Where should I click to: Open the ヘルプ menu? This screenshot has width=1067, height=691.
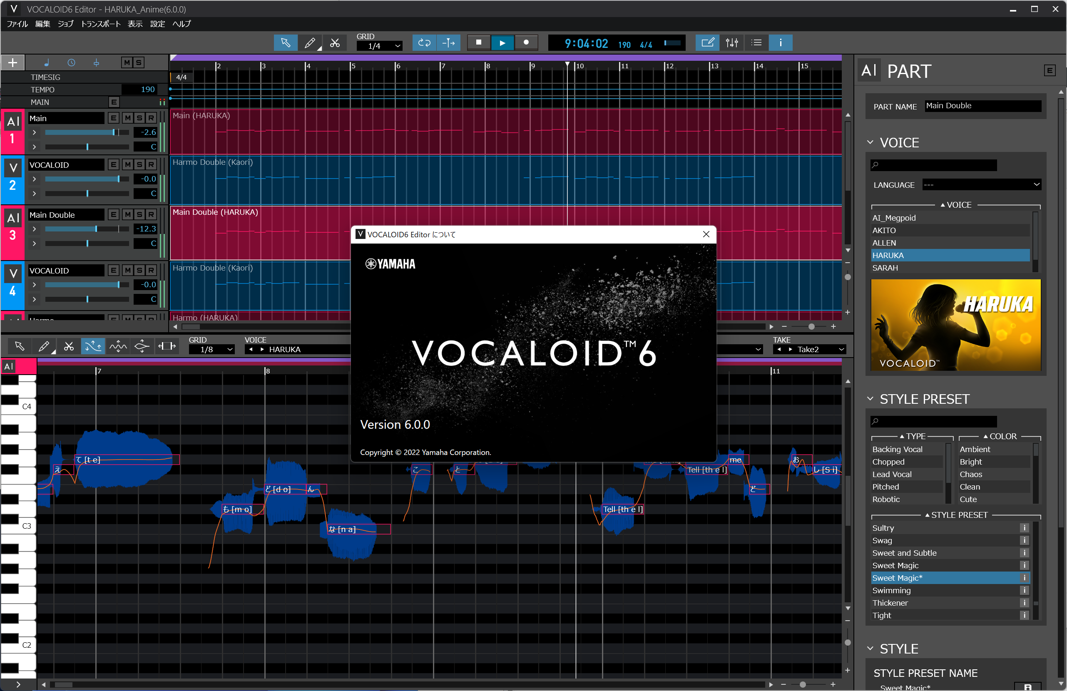pyautogui.click(x=182, y=24)
